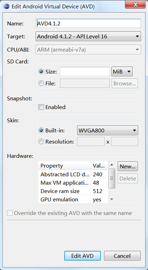Select the SD Card Size radio button

click(x=42, y=72)
